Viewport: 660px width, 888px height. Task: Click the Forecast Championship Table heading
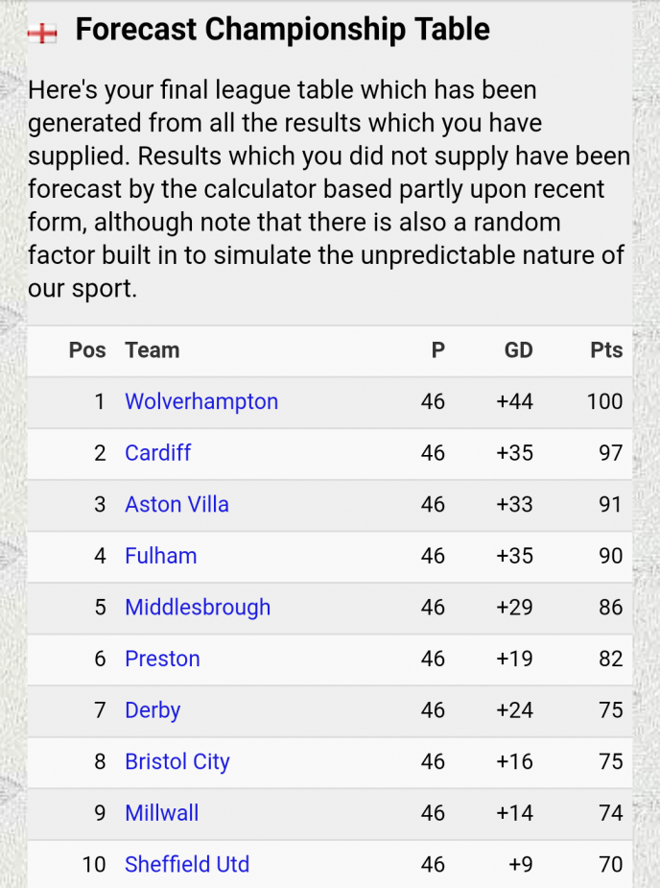282,30
